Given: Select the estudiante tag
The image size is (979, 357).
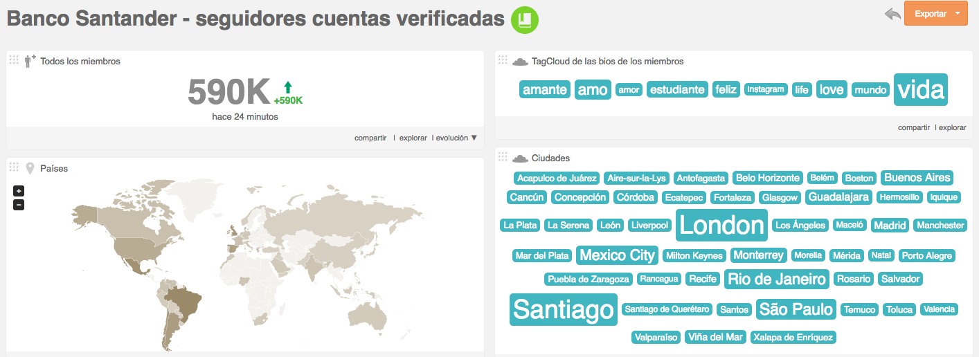Looking at the screenshot, I should [x=678, y=89].
